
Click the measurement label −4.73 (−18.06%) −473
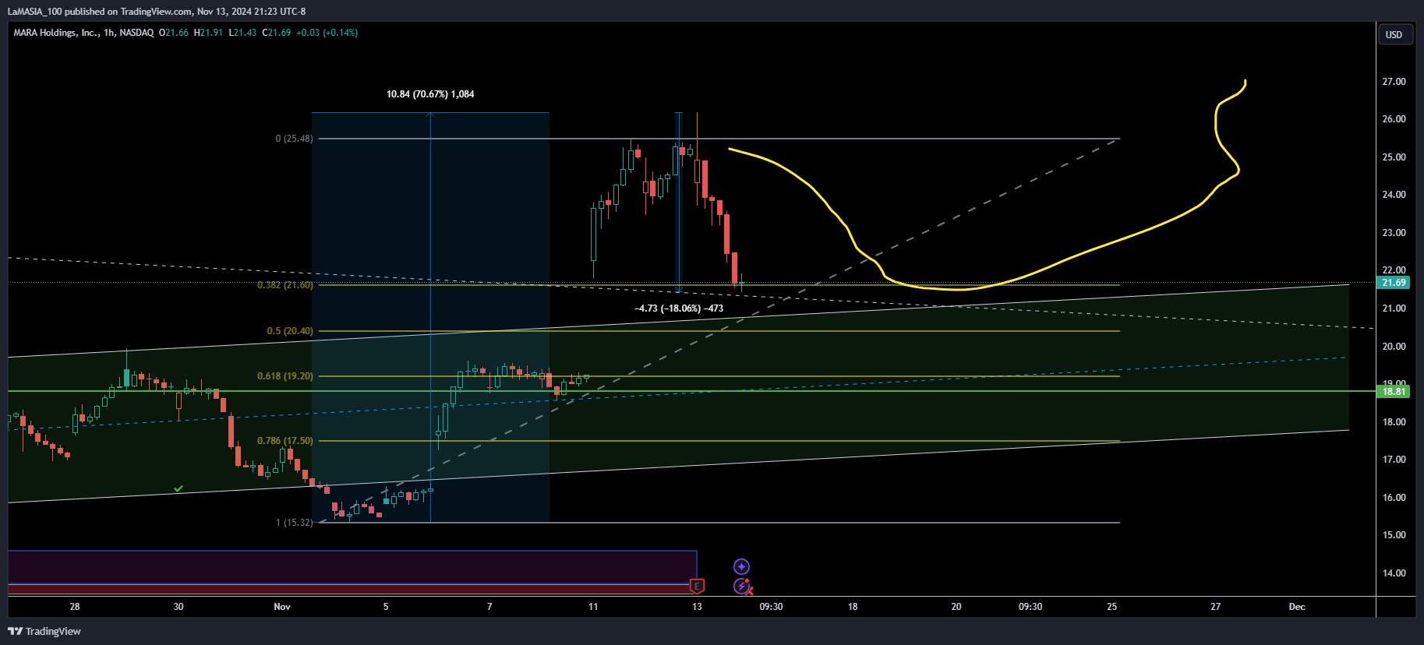tap(679, 308)
